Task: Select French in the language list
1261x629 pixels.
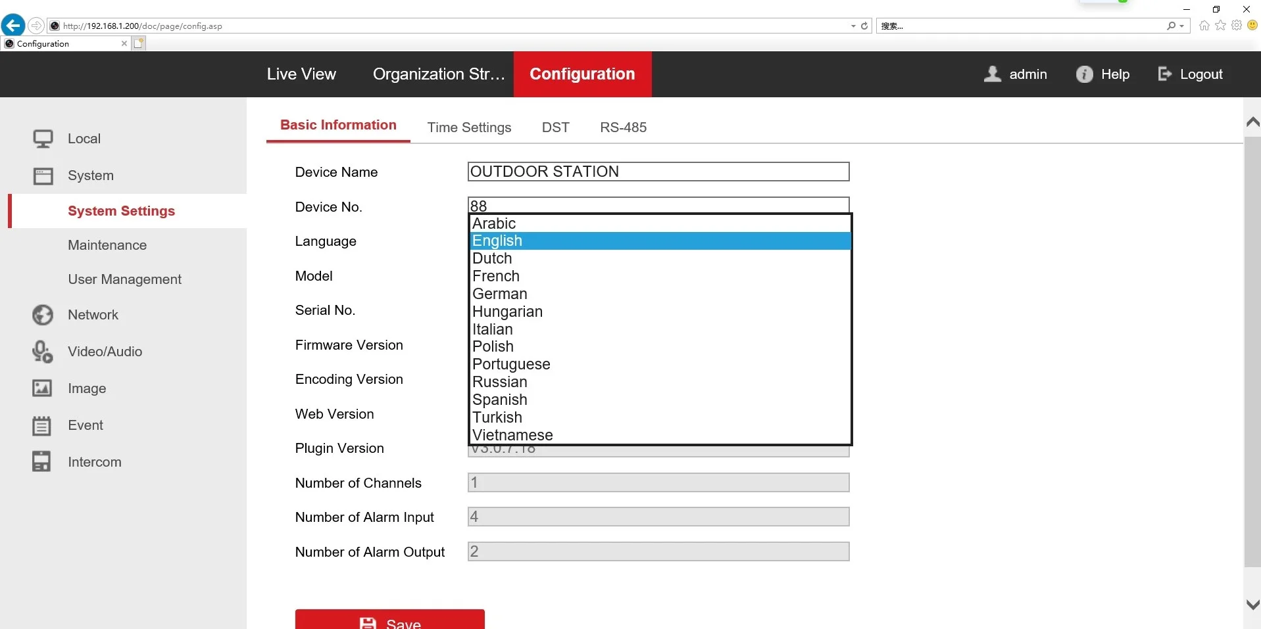Action: coord(661,276)
